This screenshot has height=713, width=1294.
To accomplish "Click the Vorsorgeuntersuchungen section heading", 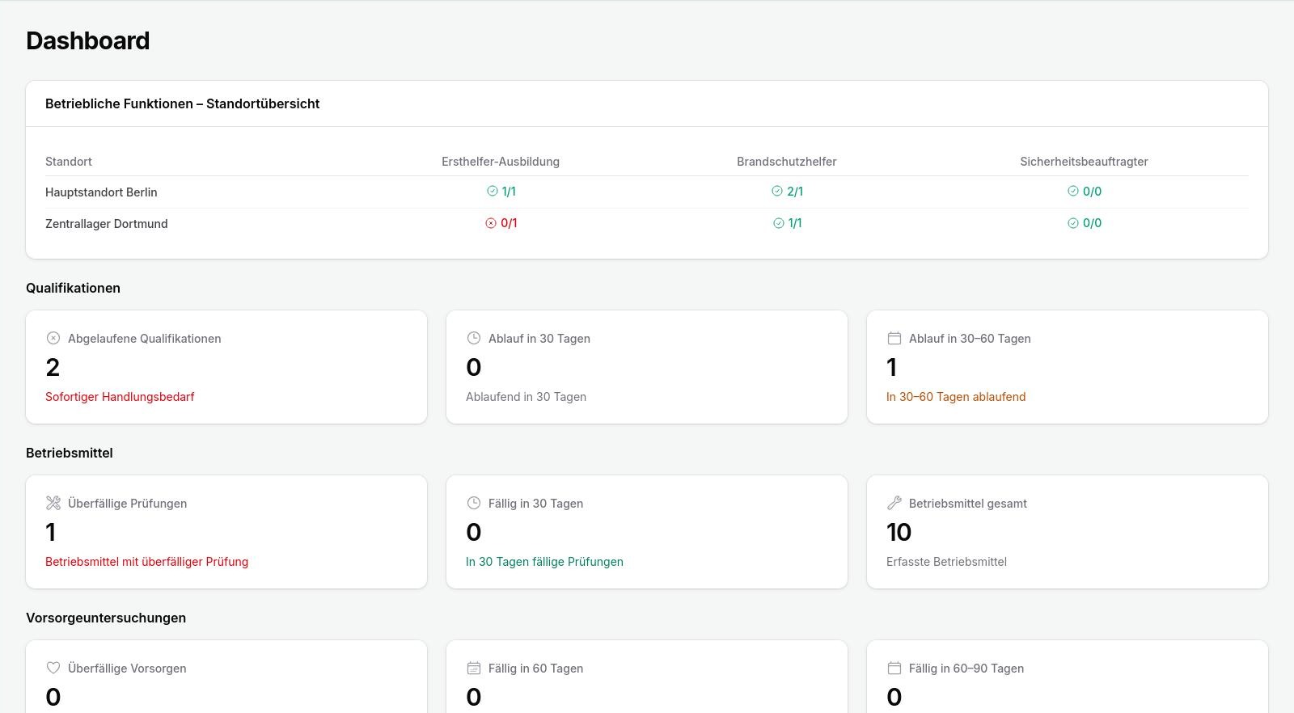I will [x=106, y=618].
